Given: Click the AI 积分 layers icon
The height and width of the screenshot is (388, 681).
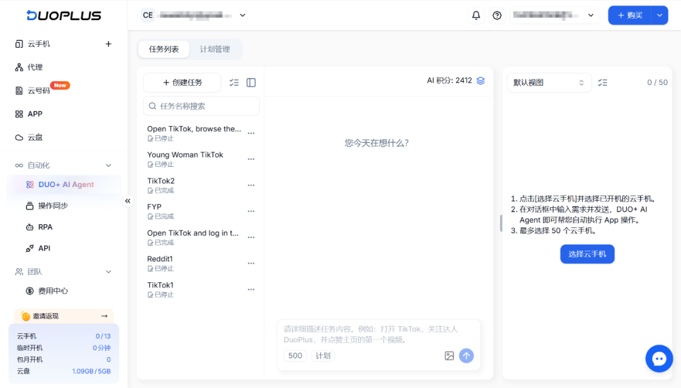Looking at the screenshot, I should (x=480, y=81).
